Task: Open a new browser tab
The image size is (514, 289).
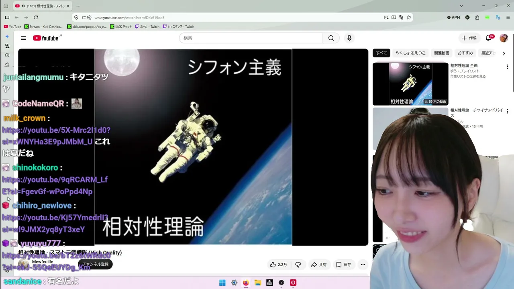Action: 78,6
